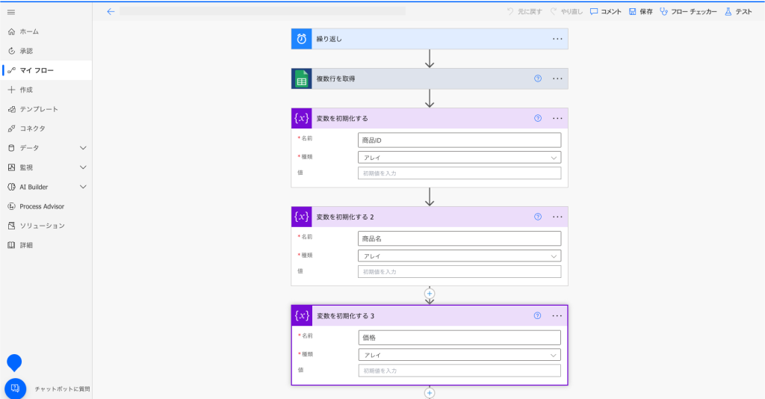Open help for 複数行を取得
The width and height of the screenshot is (765, 399).
point(538,78)
